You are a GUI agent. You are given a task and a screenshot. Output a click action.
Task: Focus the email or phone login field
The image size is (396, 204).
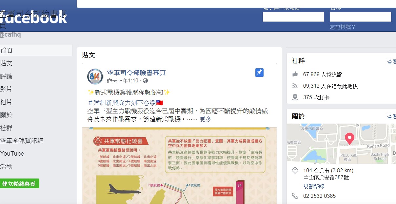pos(293,17)
